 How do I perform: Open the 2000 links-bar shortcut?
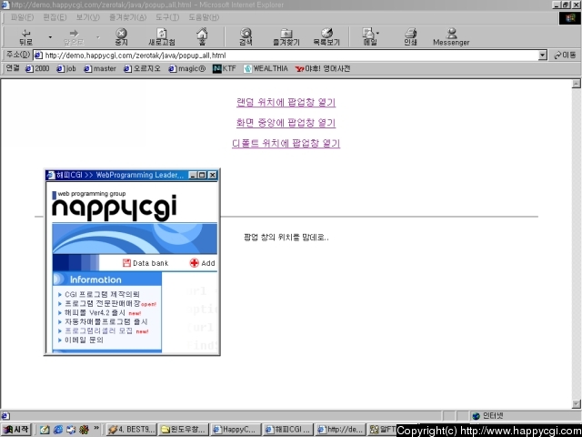(37, 68)
